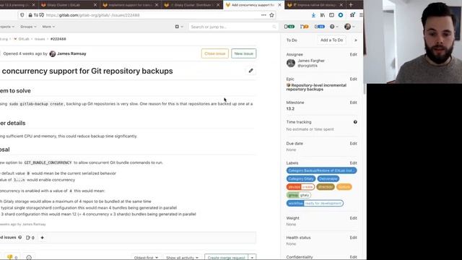
Task: Edit the Milestone in sidebar
Action: point(353,103)
